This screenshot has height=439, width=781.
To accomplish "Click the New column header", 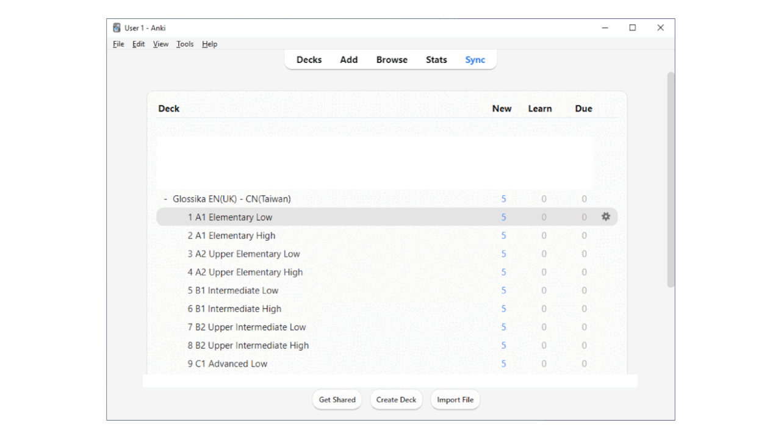I will (x=502, y=109).
